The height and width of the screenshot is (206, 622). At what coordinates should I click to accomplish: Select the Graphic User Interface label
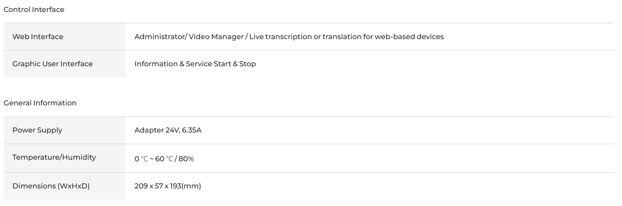pos(53,64)
